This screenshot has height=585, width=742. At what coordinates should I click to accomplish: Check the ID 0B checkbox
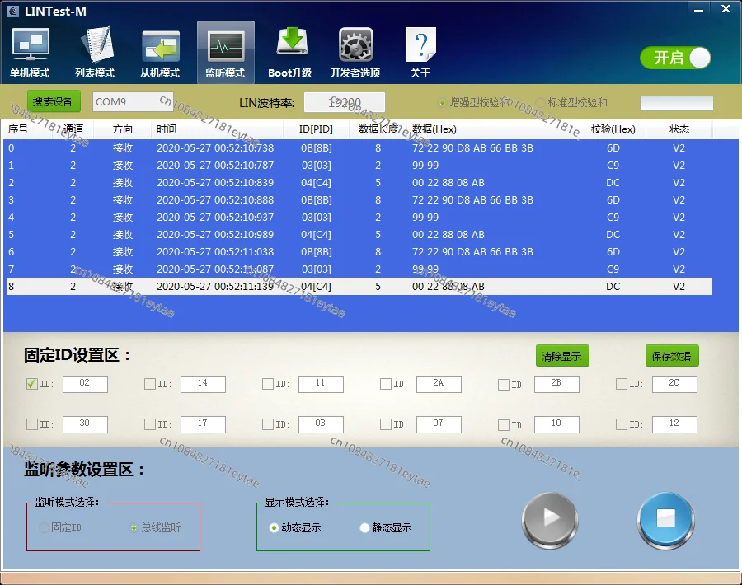click(x=268, y=424)
